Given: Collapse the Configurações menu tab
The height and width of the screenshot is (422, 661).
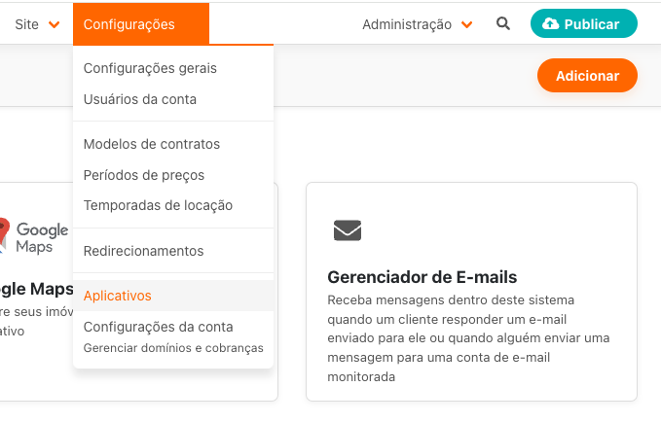Looking at the screenshot, I should click(x=140, y=24).
